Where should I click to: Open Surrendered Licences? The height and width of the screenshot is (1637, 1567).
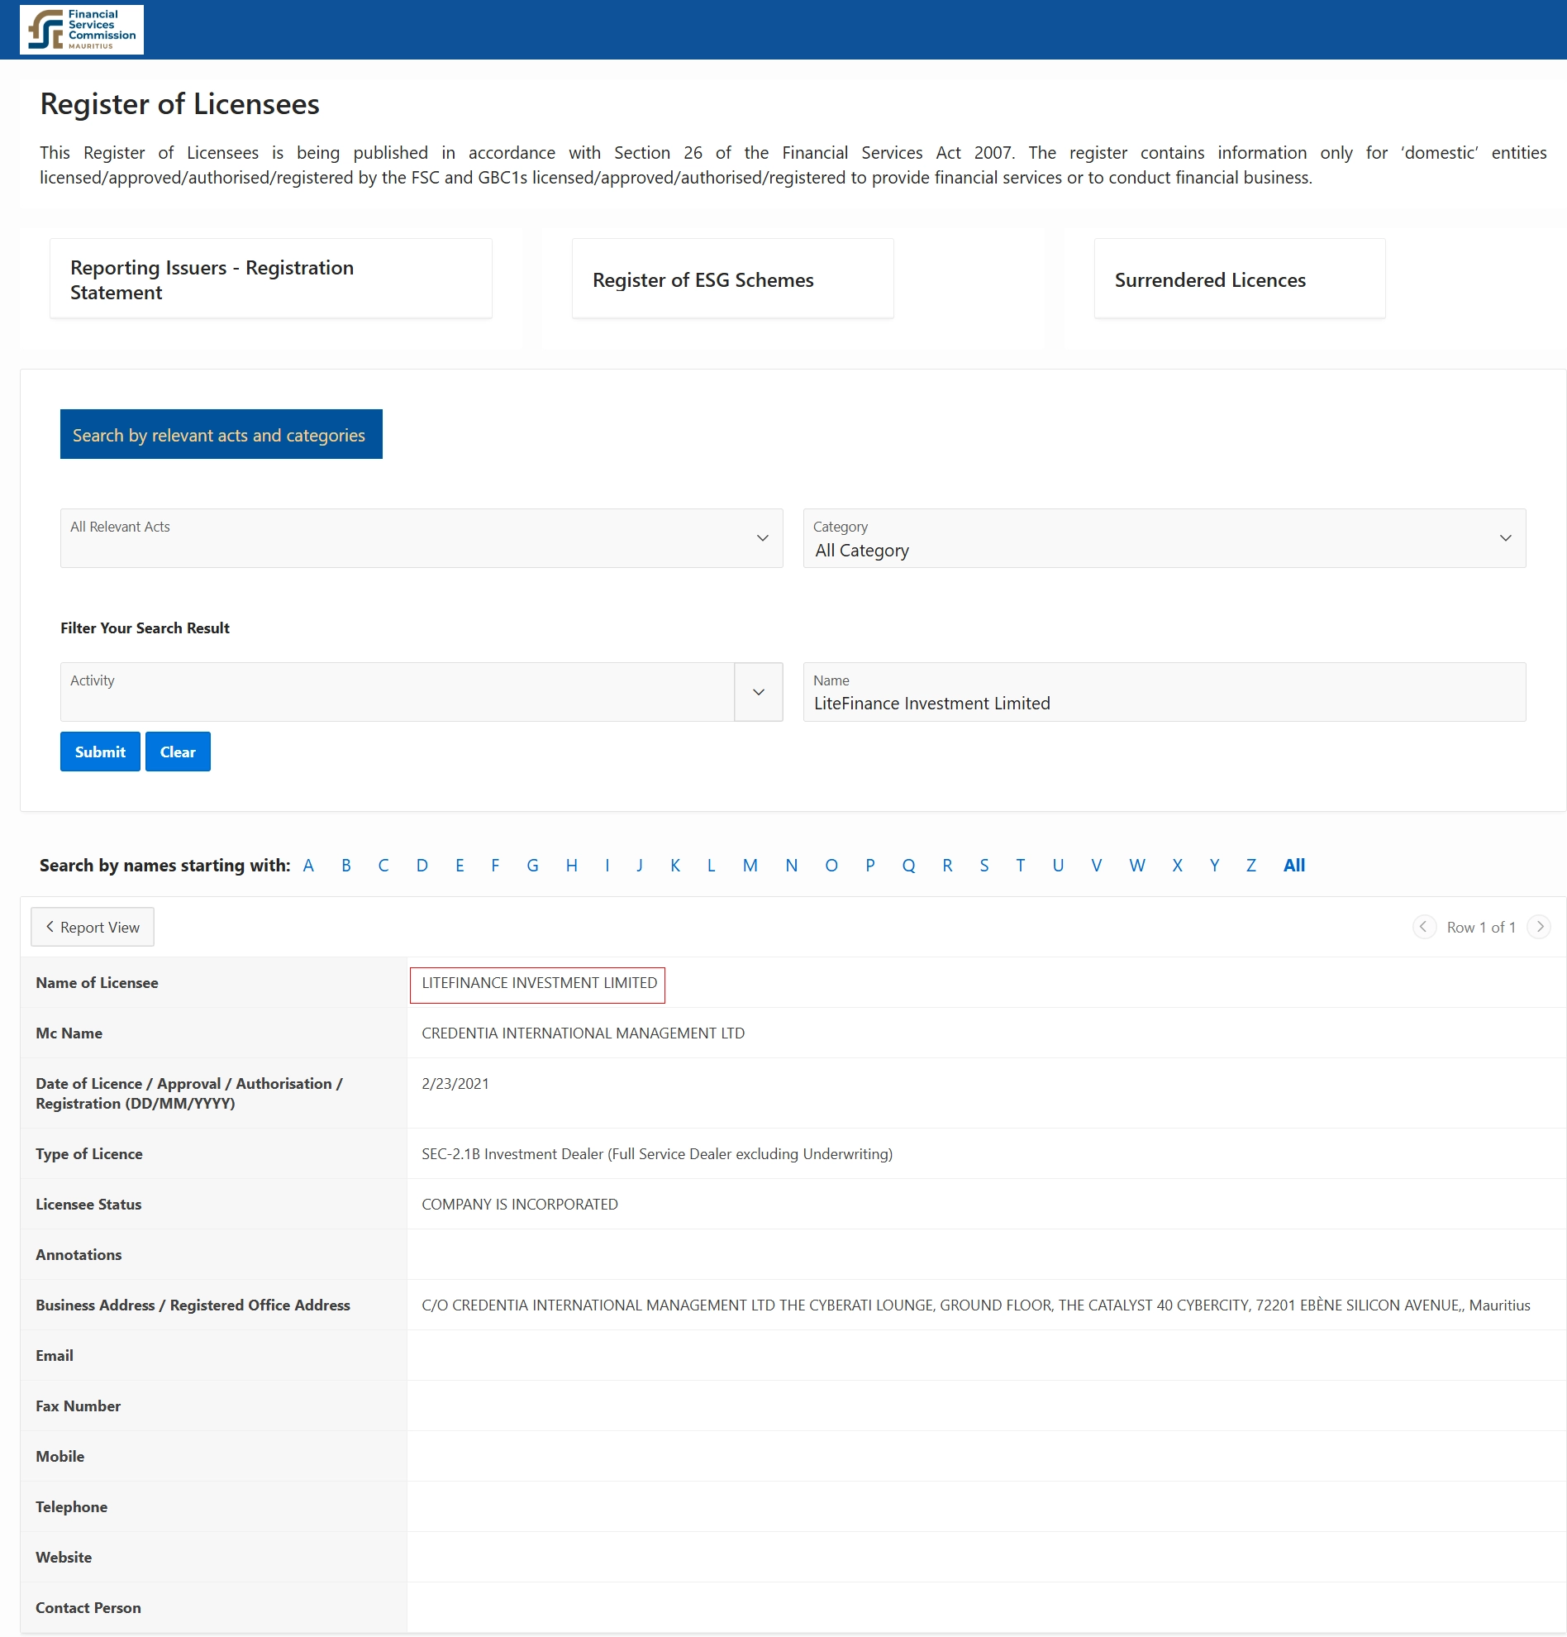(x=1240, y=279)
